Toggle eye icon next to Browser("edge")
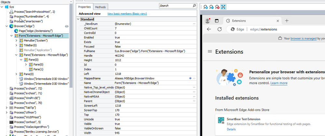 tap(67, 26)
